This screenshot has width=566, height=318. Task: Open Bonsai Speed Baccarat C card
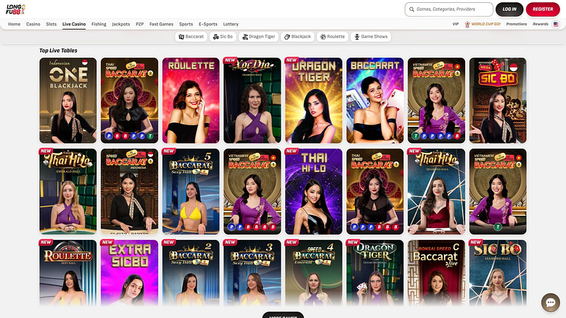436,273
